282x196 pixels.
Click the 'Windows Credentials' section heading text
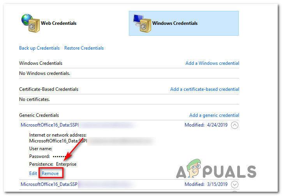point(41,63)
